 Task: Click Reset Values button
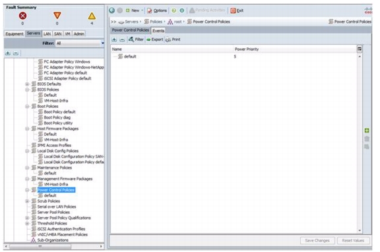[353, 241]
